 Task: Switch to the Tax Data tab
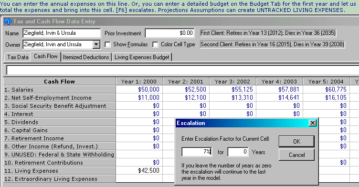[x=18, y=57]
